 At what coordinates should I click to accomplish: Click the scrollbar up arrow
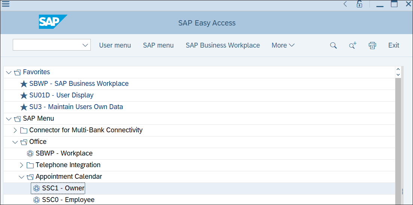tap(398, 69)
